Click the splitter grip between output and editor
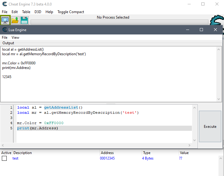Image resolution: width=224 pixels, height=176 pixels. tap(111, 103)
